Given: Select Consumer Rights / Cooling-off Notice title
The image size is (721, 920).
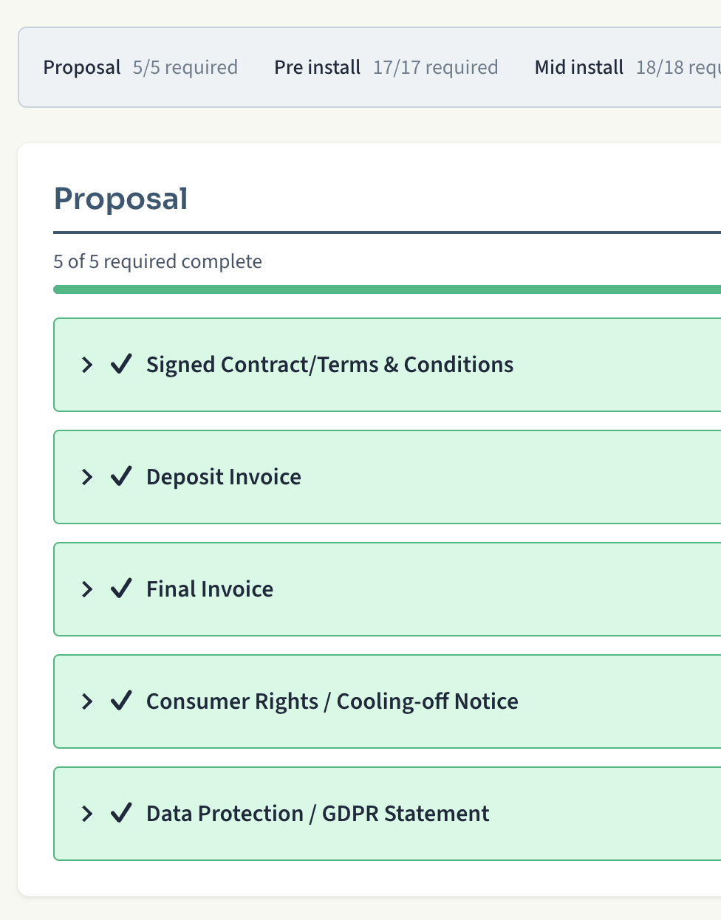Looking at the screenshot, I should [332, 701].
